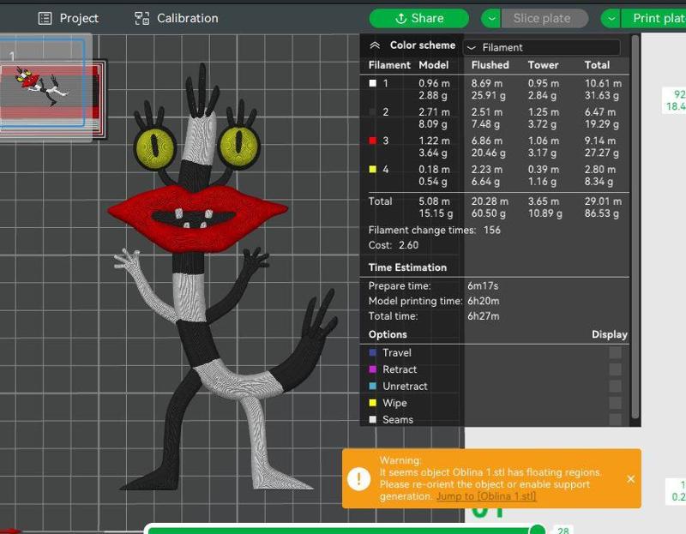Collapse the Color scheme panel
686x534 pixels.
[x=375, y=45]
